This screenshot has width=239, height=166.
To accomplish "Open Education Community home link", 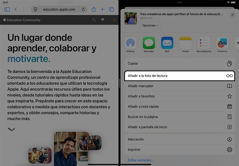I will pos(22,20).
